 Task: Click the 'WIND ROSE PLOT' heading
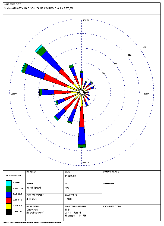[12, 4]
